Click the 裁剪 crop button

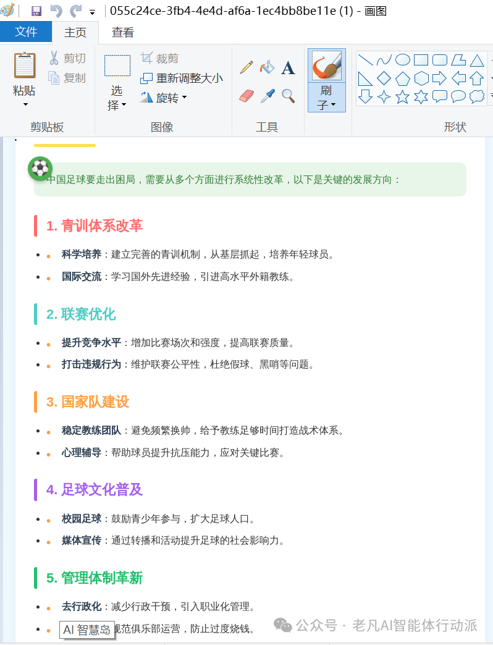159,59
